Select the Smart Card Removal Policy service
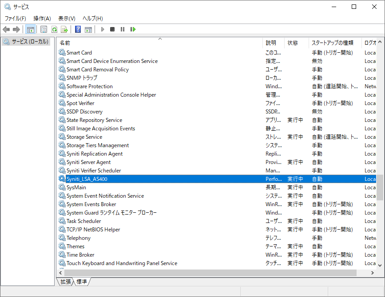 [x=98, y=70]
